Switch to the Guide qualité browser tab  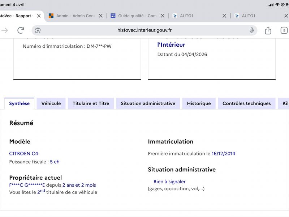click(x=134, y=16)
